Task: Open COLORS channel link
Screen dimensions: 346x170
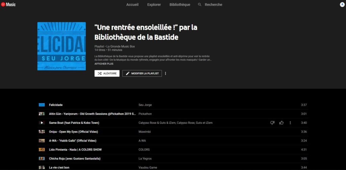Action: pyautogui.click(x=144, y=149)
